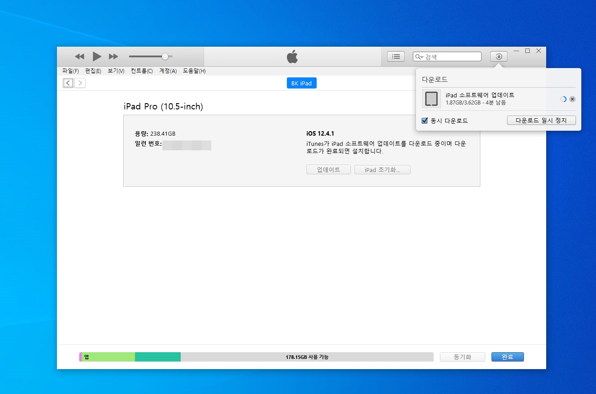Open the 계정(A) menu
The image size is (596, 394).
click(x=168, y=71)
